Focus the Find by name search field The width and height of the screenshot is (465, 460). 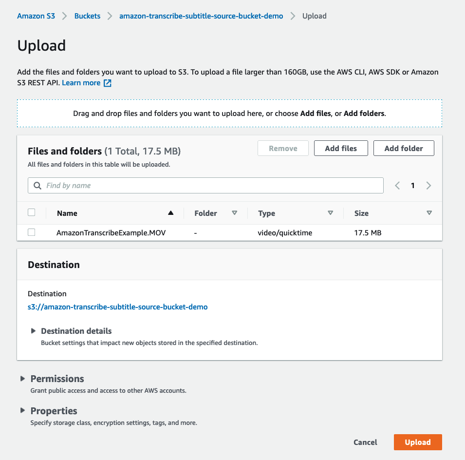(209, 186)
